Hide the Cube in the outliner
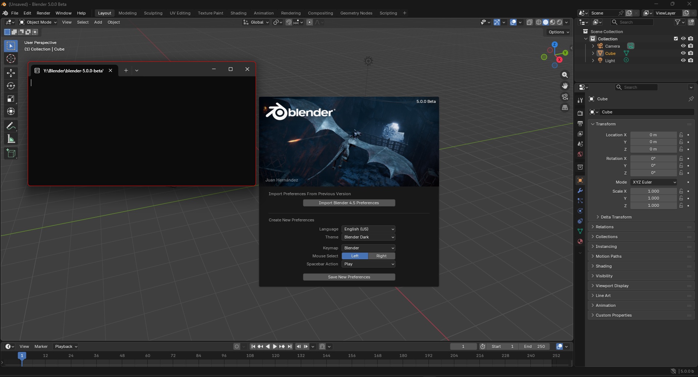This screenshot has width=698, height=377. click(683, 53)
